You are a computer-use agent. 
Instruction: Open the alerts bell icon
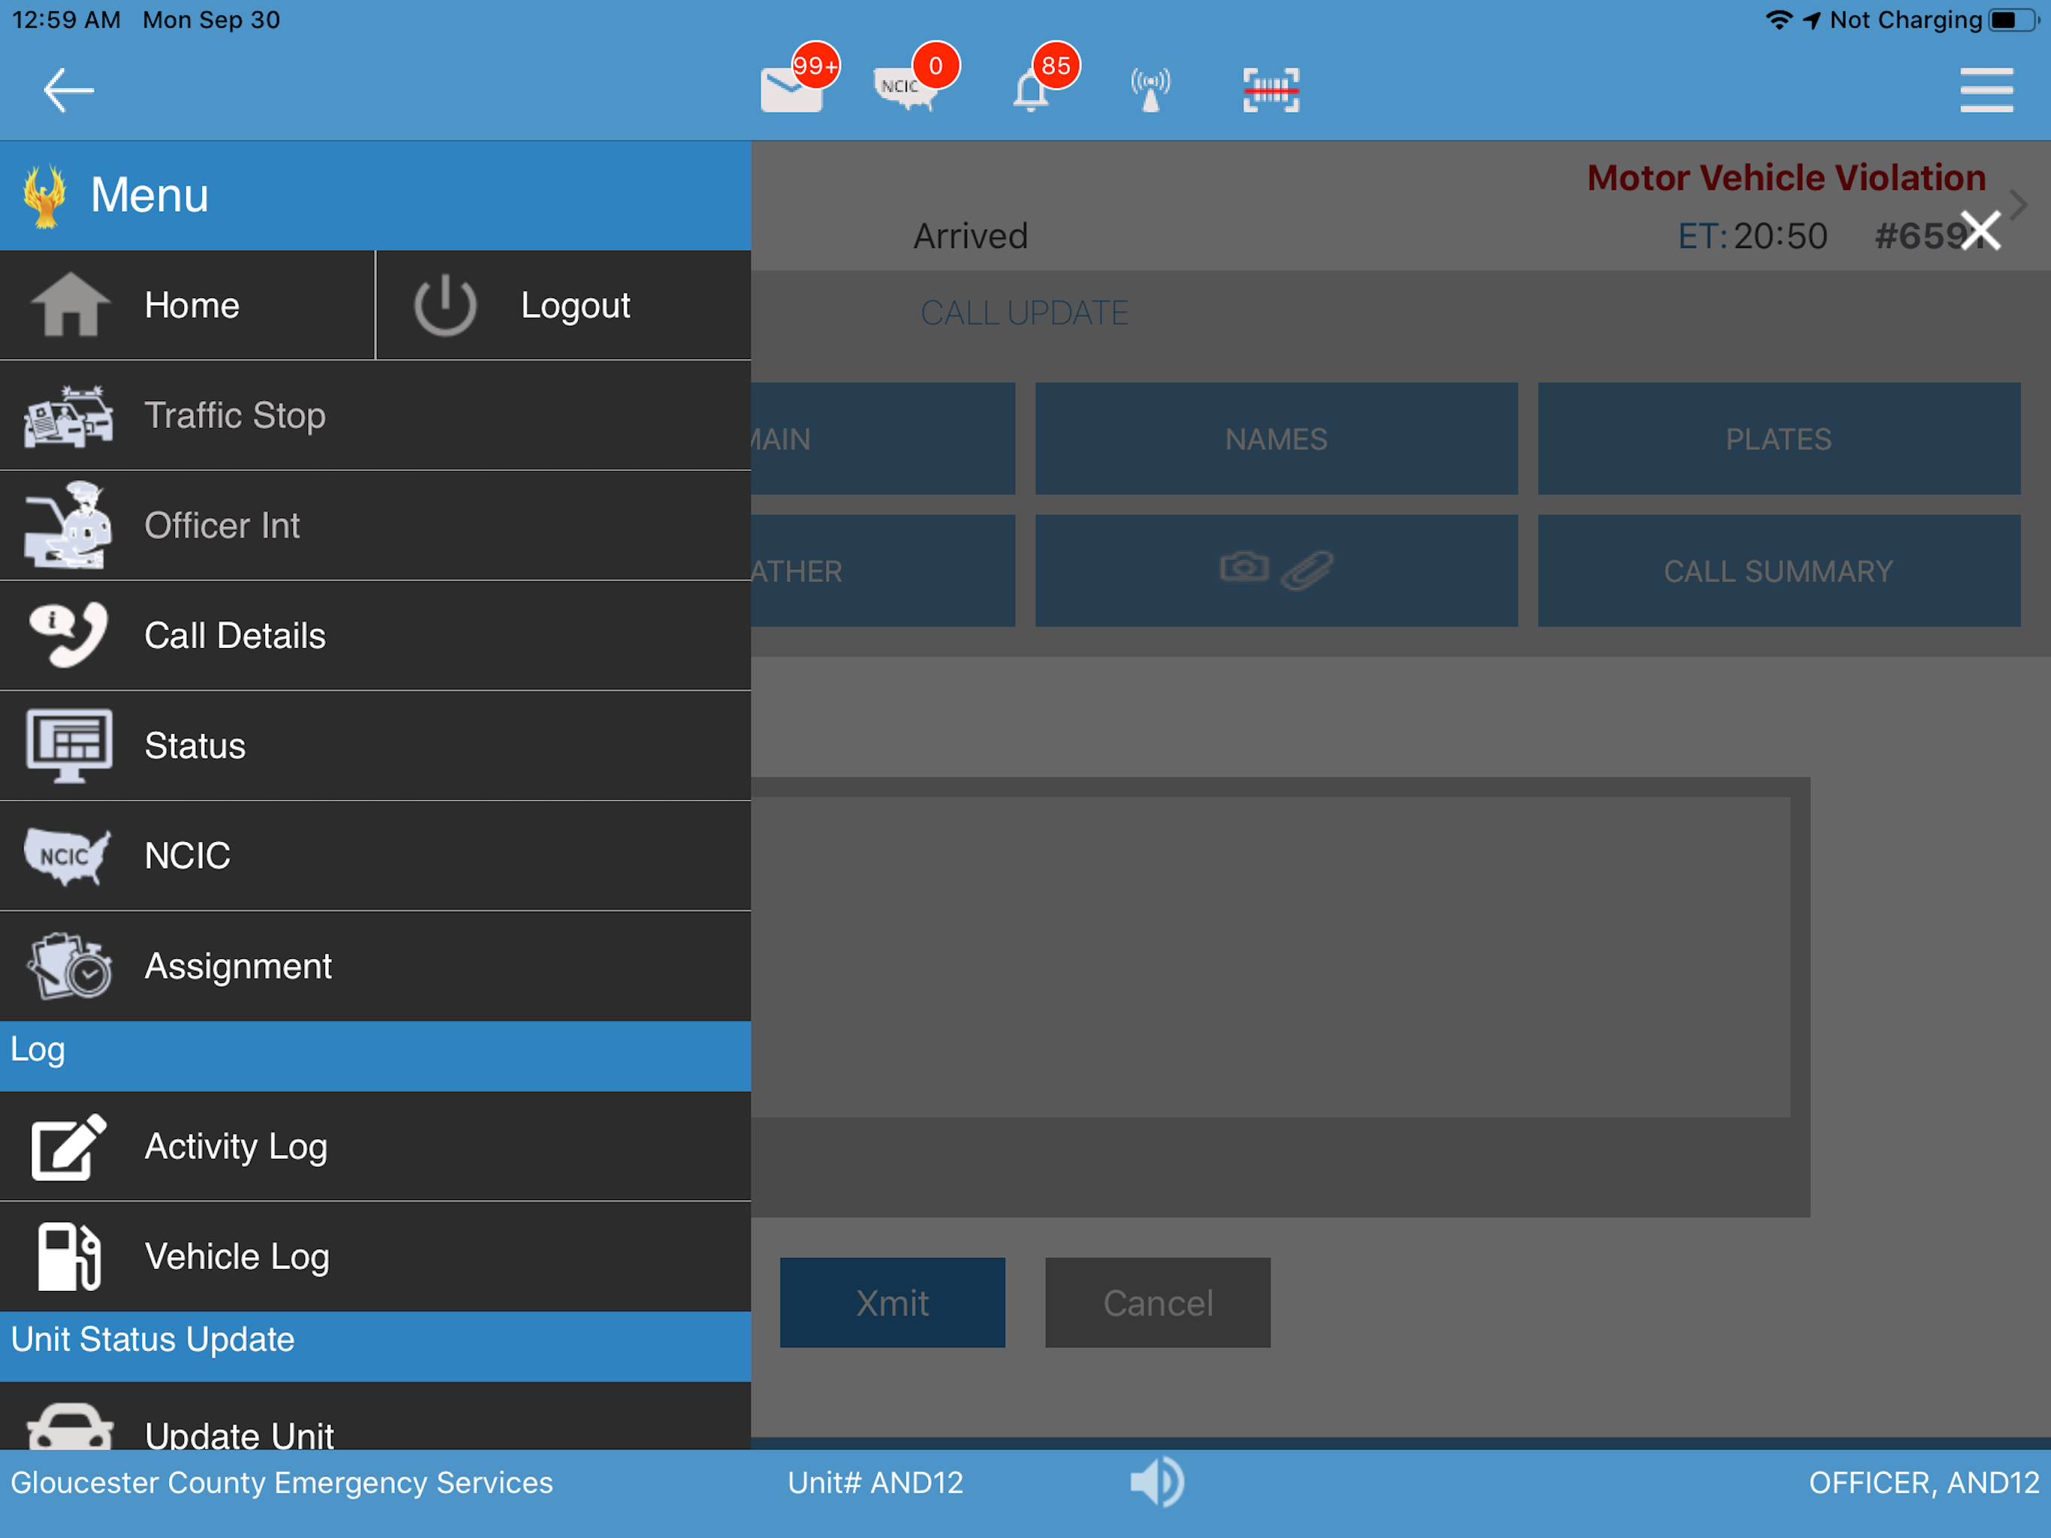1030,92
